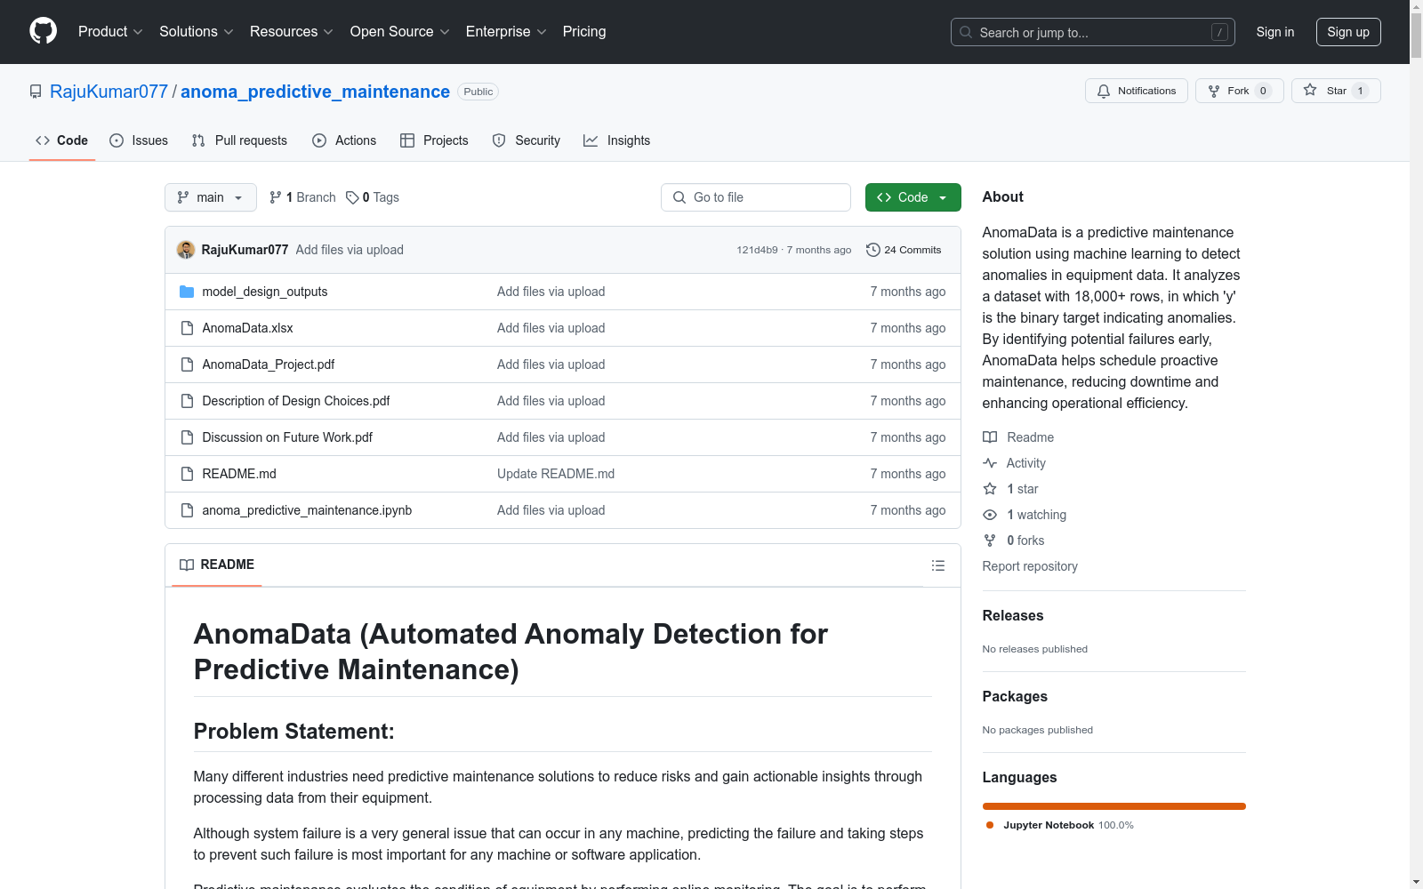Screen dimensions: 1423x889
Task: Focus the Go to file field
Action: pos(756,197)
